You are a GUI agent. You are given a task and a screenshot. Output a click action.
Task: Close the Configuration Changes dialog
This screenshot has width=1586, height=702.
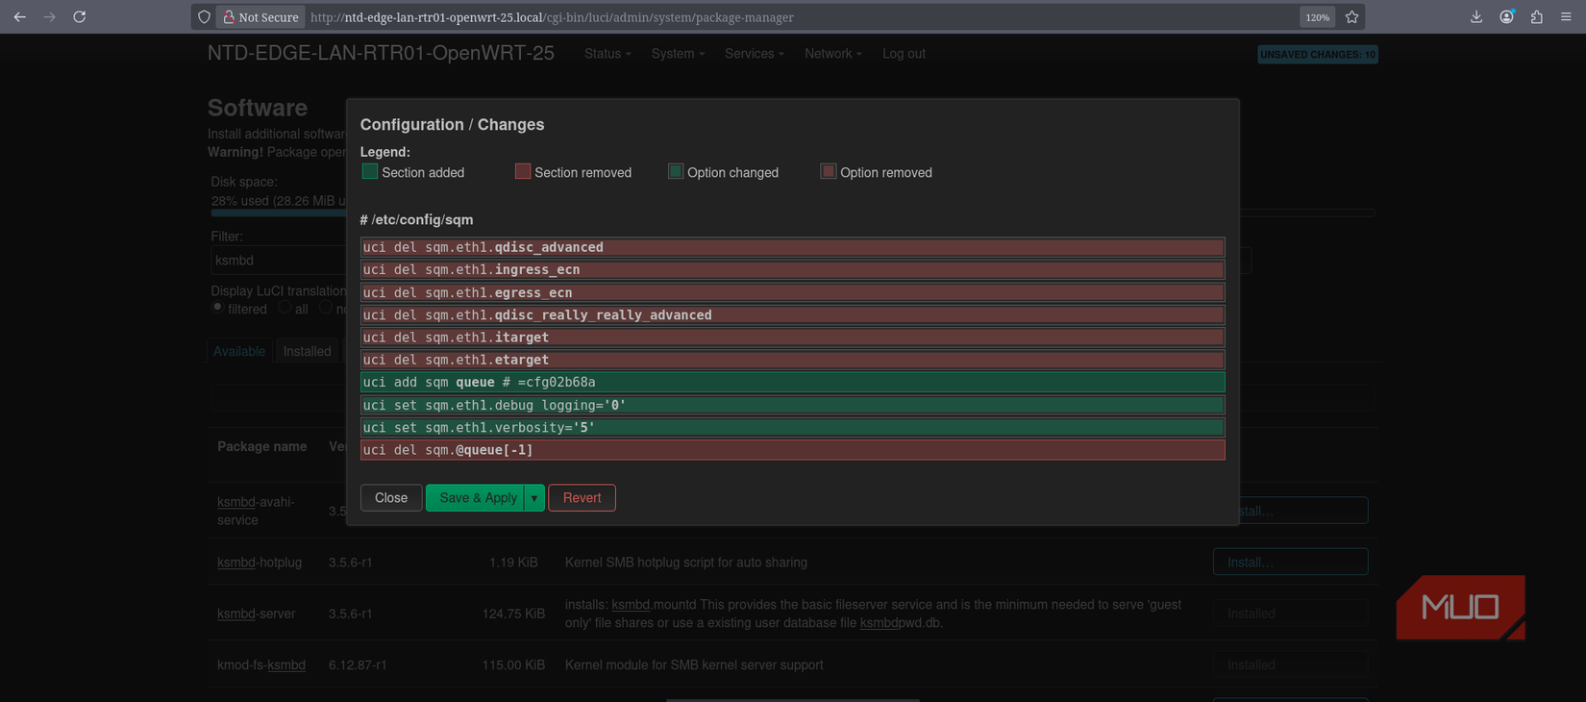[x=391, y=498]
